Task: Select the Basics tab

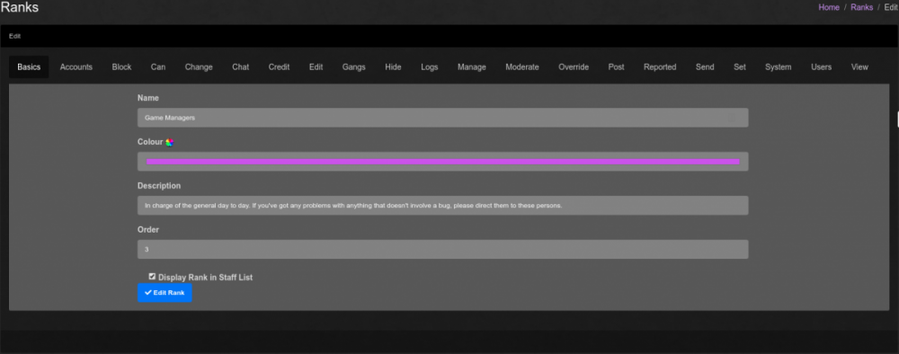Action: point(29,67)
